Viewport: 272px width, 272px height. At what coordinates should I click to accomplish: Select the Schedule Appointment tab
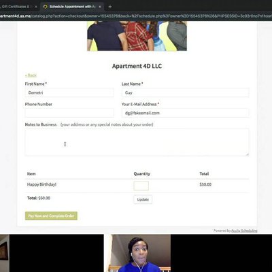pos(72,7)
